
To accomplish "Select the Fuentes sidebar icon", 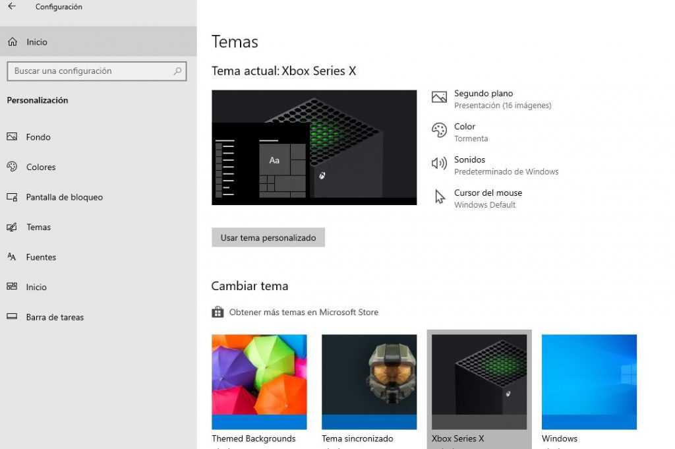I will tap(11, 257).
